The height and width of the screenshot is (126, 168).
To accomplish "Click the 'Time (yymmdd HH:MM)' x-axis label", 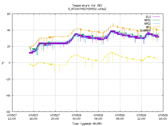I will tap(87, 124).
